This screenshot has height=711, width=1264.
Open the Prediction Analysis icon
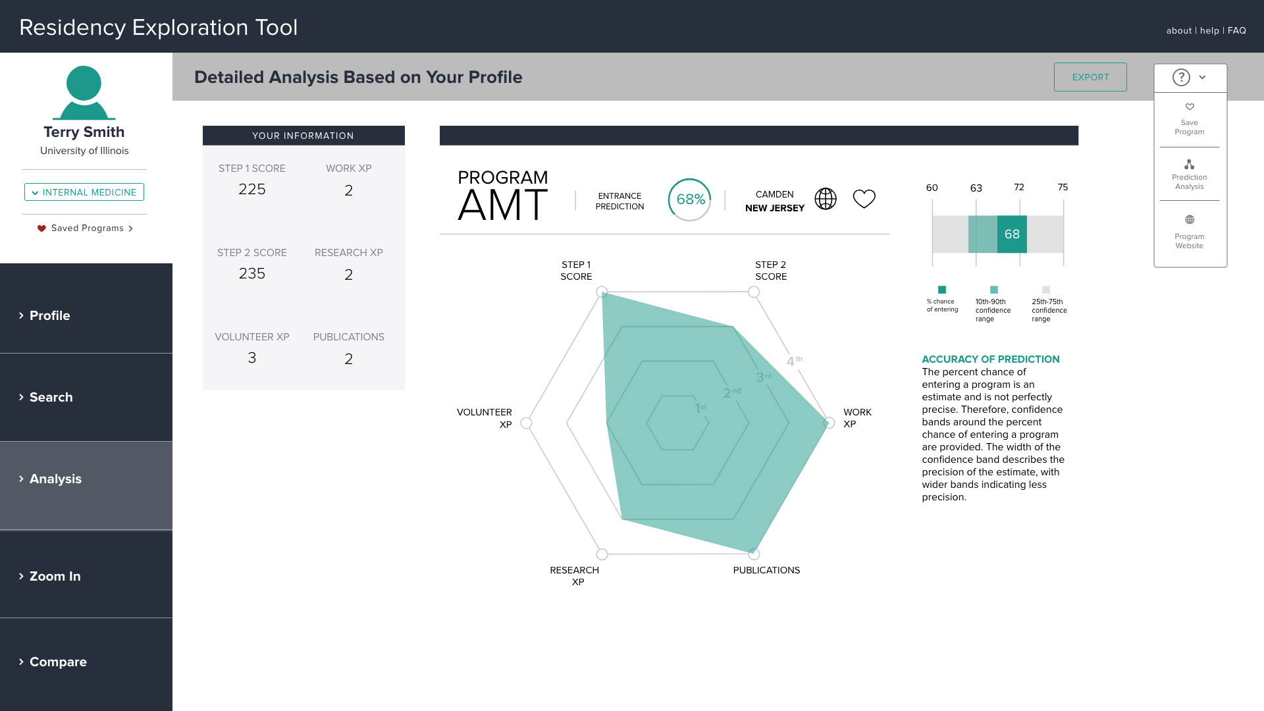[1189, 165]
